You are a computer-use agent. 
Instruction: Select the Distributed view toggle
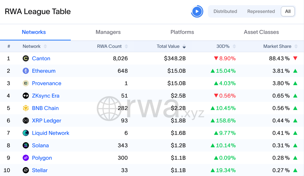(225, 11)
